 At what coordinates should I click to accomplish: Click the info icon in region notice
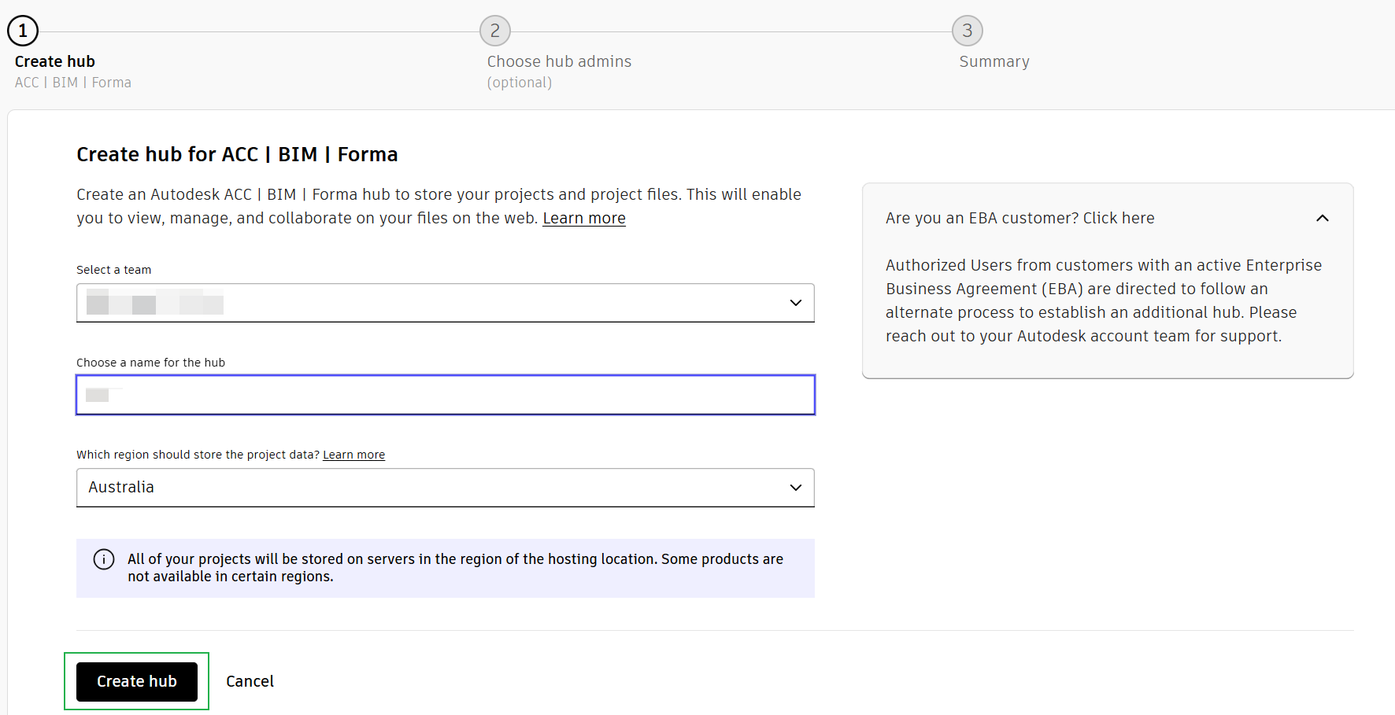click(104, 559)
